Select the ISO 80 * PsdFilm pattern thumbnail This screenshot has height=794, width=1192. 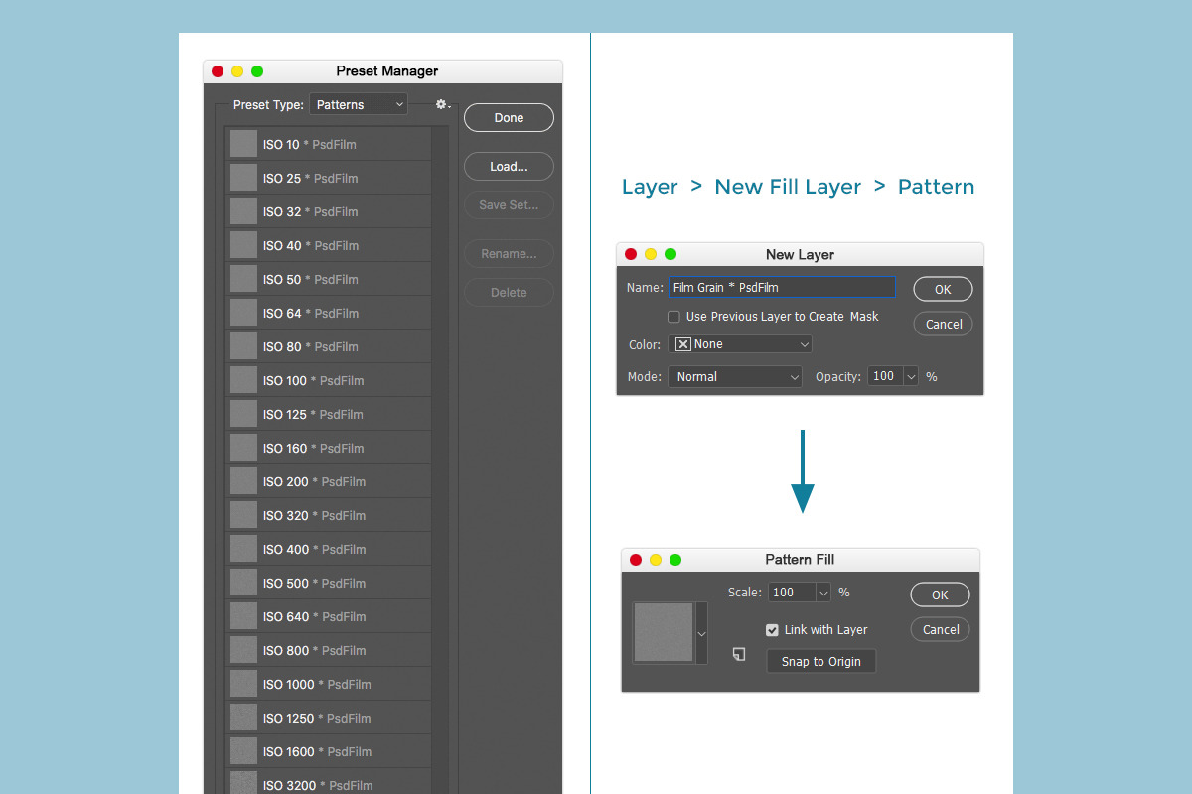click(243, 346)
